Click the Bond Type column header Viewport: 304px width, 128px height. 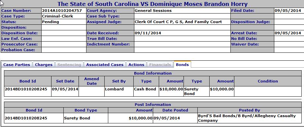pyautogui.click(x=86, y=110)
